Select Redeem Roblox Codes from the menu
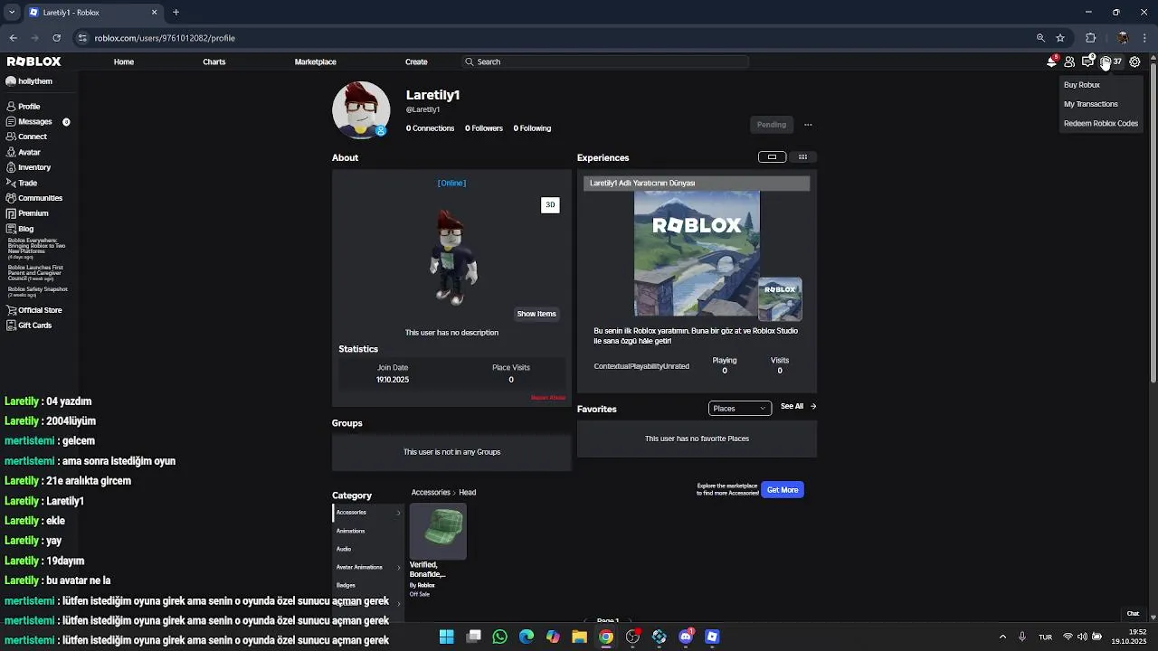The width and height of the screenshot is (1158, 651). (x=1101, y=123)
